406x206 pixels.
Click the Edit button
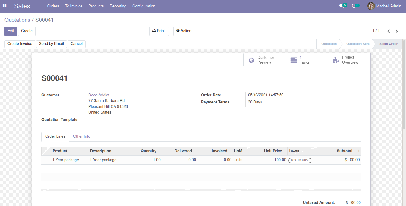pos(11,31)
